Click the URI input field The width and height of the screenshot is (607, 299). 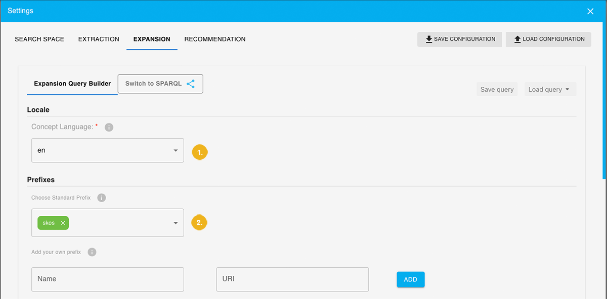(292, 279)
